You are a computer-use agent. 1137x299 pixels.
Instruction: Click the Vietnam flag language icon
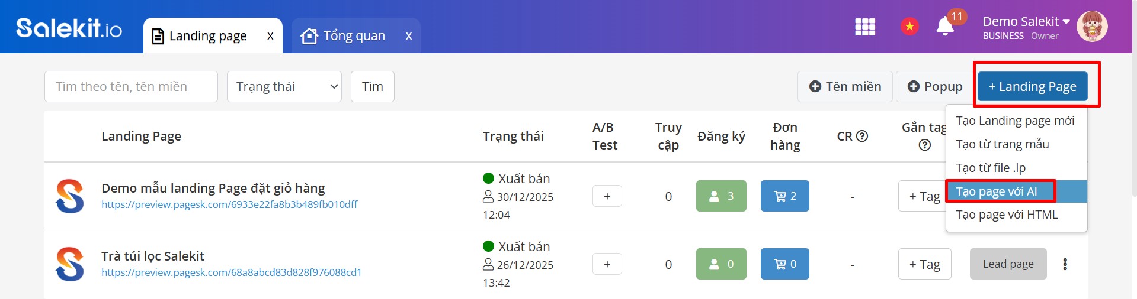click(909, 27)
